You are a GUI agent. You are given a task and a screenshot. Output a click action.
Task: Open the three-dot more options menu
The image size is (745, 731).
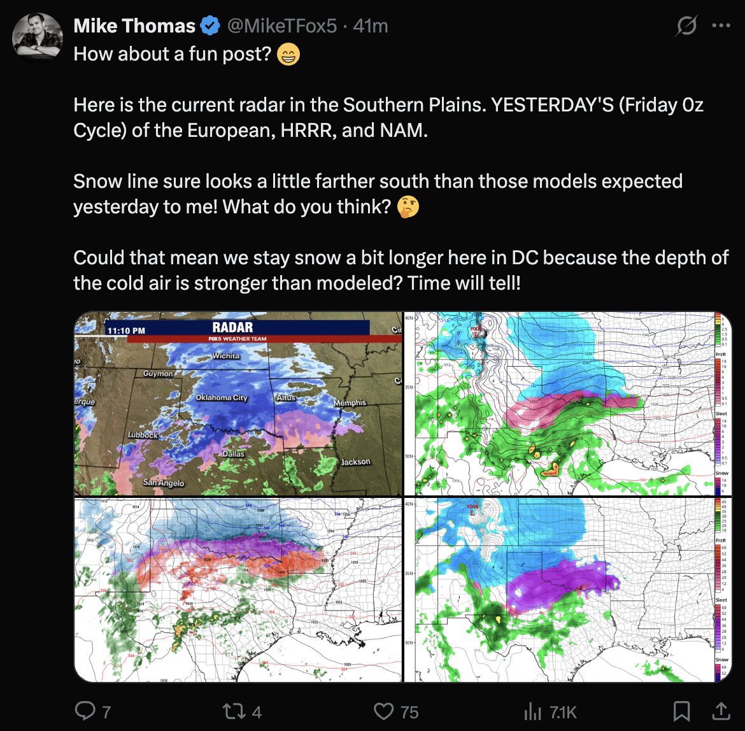(x=721, y=26)
